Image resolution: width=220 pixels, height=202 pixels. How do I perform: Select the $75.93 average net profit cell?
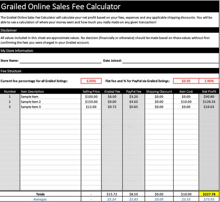click(x=209, y=199)
